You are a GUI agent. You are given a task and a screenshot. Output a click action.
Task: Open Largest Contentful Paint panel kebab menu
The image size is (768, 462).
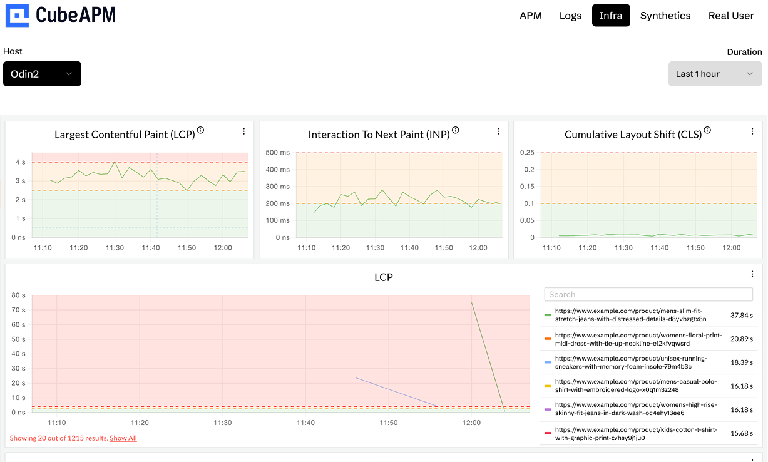click(x=244, y=131)
